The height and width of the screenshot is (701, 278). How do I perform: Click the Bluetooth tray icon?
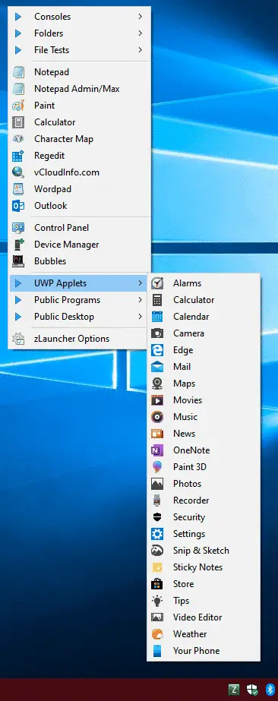click(270, 690)
